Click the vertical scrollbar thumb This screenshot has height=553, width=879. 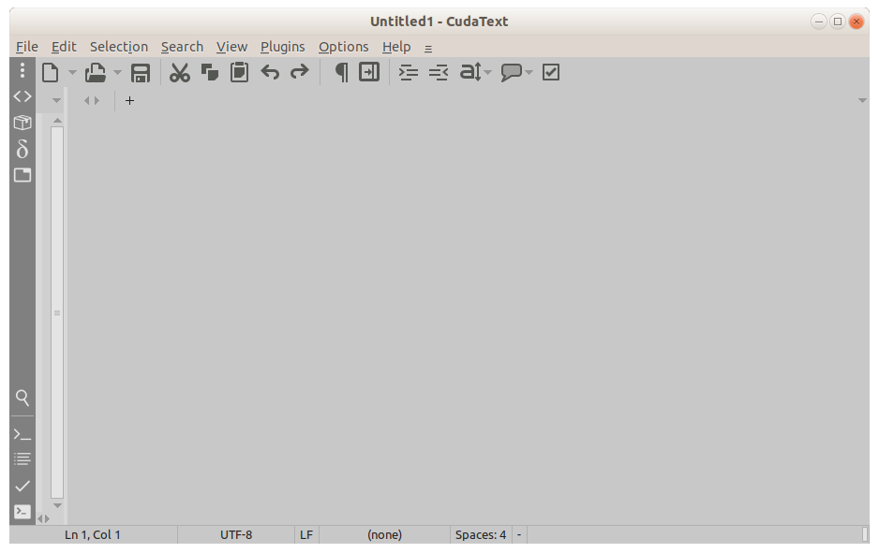[x=57, y=313]
